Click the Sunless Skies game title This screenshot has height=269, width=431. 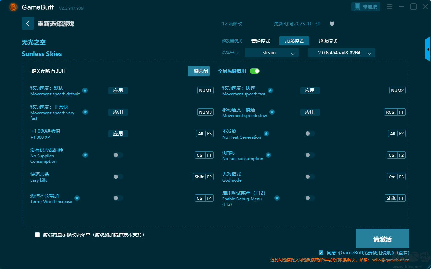pos(42,54)
